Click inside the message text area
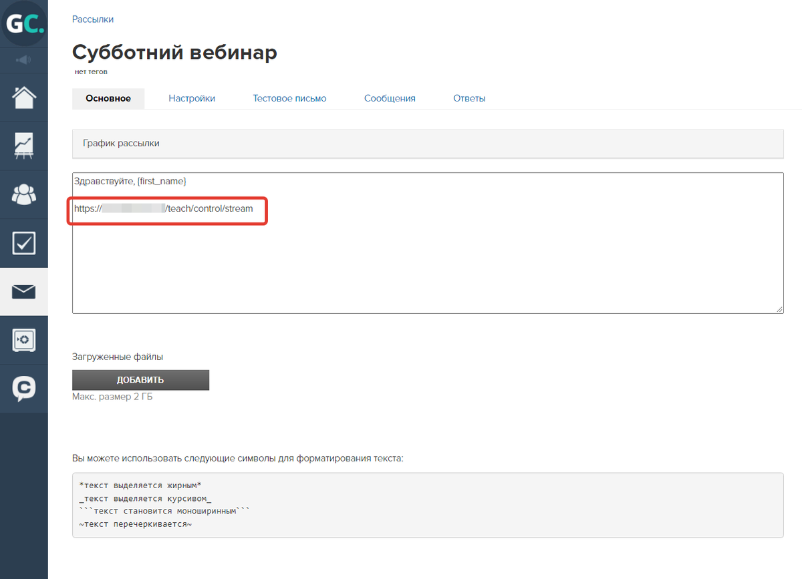 pyautogui.click(x=428, y=243)
